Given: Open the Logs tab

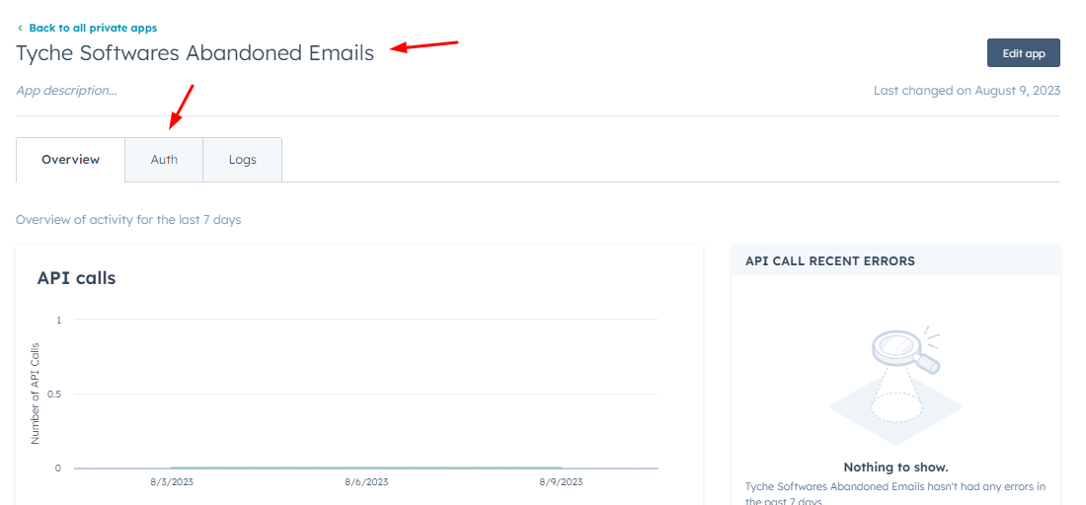Looking at the screenshot, I should coord(243,160).
